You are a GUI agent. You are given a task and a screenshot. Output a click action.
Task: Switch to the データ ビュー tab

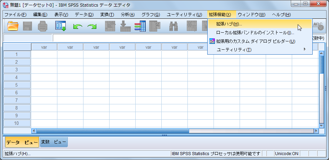tap(22, 142)
